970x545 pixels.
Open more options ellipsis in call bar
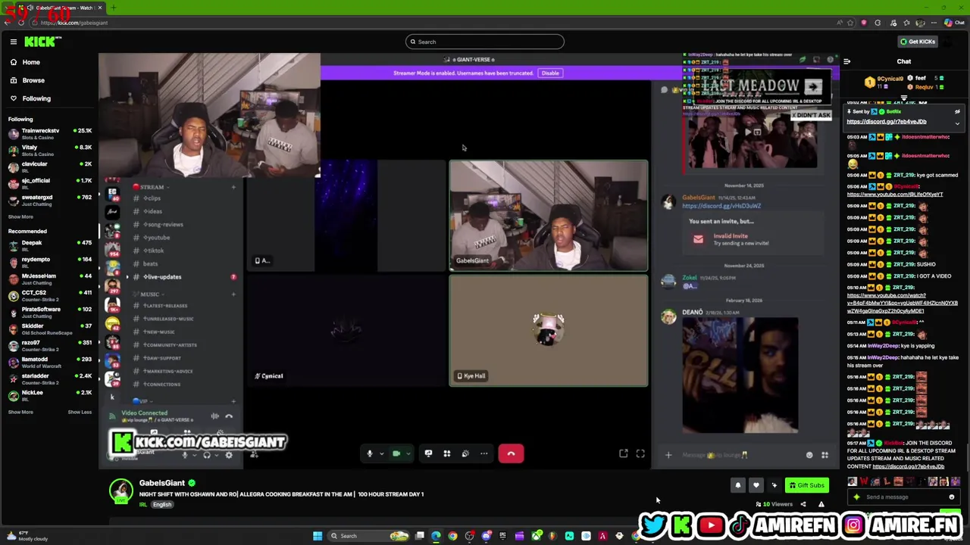[x=483, y=453]
